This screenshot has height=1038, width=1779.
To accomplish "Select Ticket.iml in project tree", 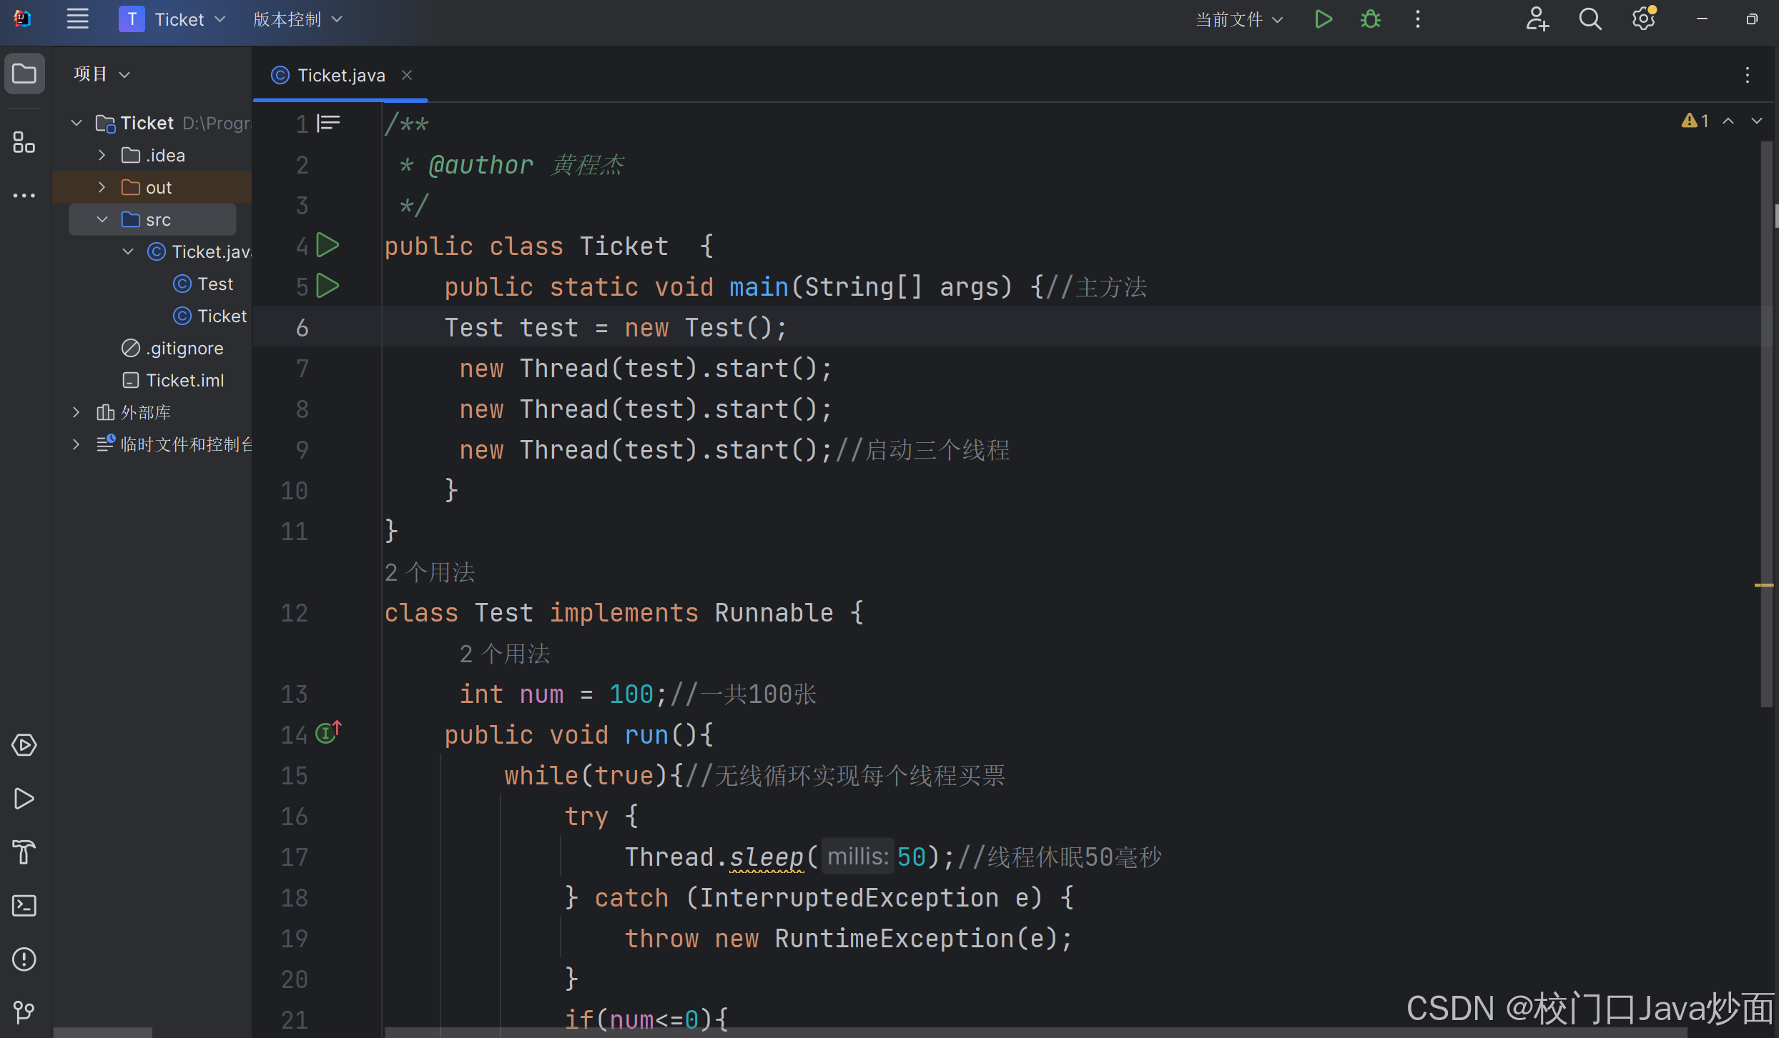I will click(184, 380).
